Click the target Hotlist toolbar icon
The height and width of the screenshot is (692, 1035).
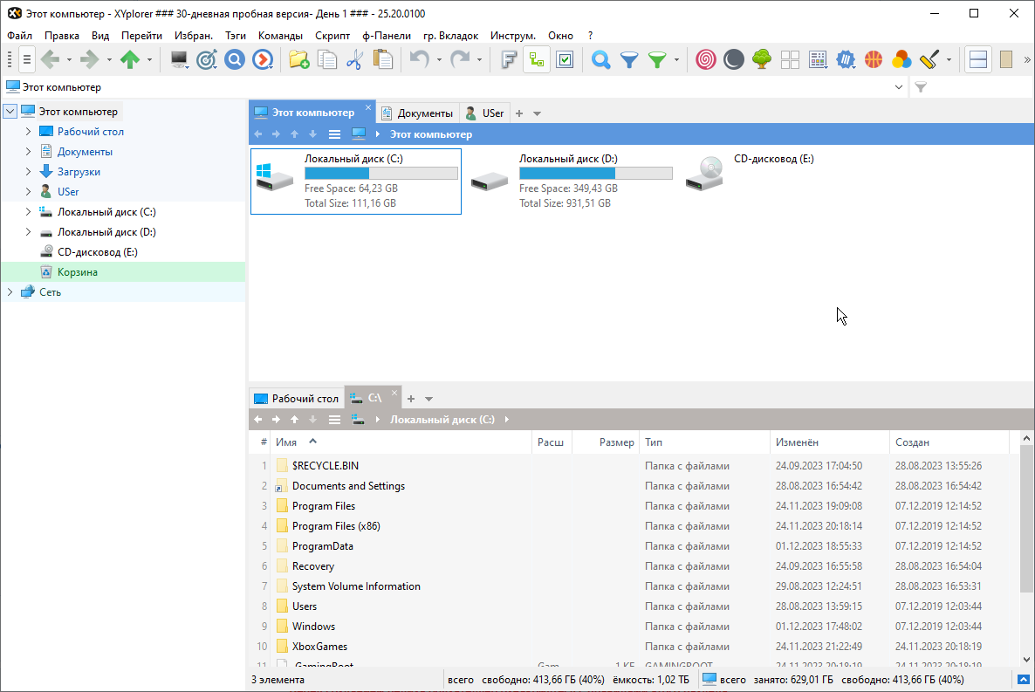tap(207, 59)
